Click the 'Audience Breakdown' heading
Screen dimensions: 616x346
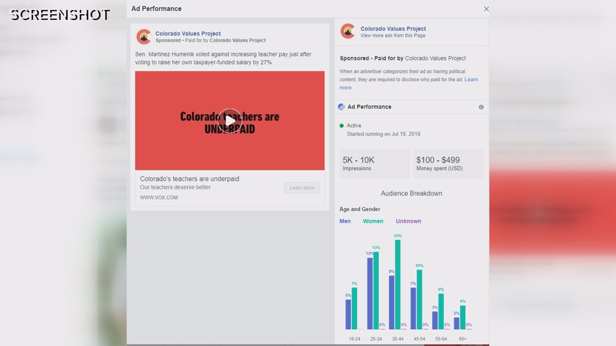[x=411, y=193]
